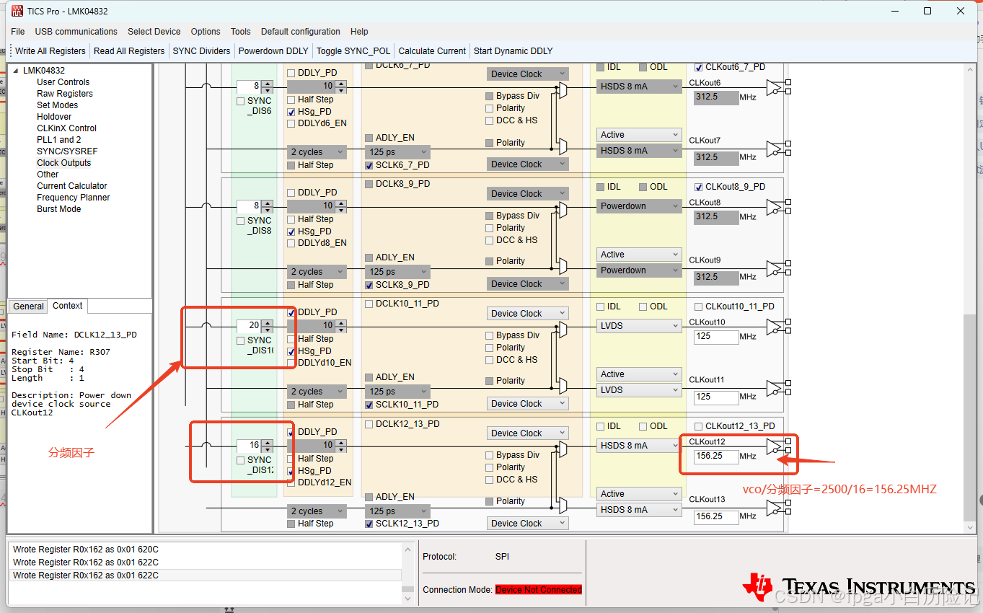
Task: Open the Options menu
Action: 206,32
